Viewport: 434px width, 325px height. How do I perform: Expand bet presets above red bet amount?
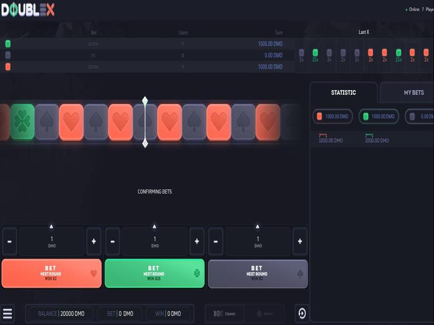[51, 227]
